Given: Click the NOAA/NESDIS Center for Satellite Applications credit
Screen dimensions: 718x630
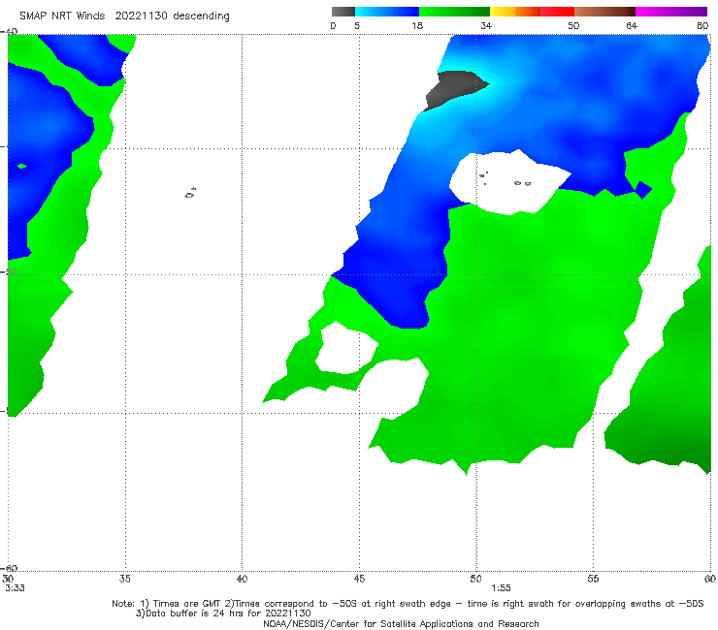Looking at the screenshot, I should pos(401,623).
